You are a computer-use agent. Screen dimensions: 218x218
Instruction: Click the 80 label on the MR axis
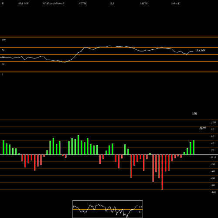213,129
